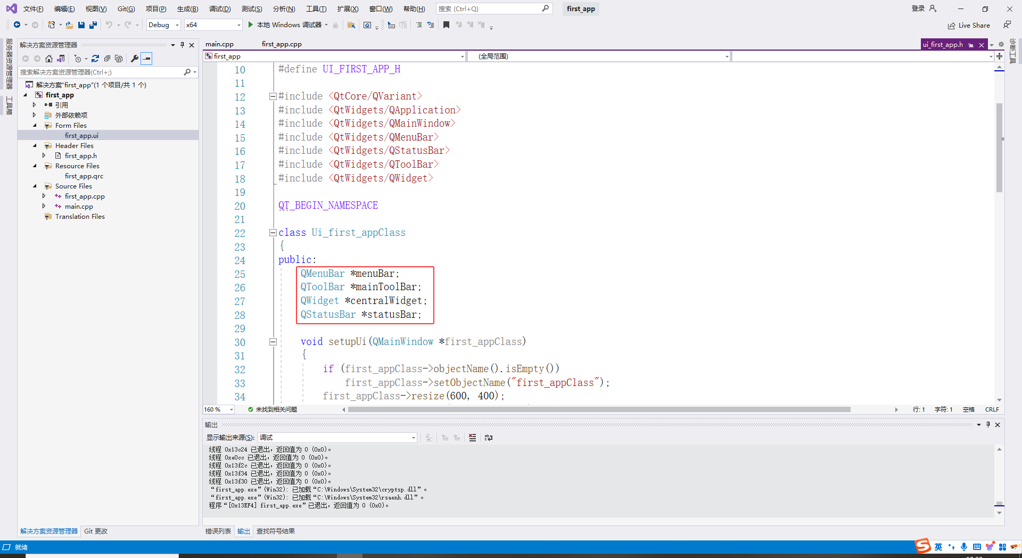
Task: Switch to the Git 更改 tab
Action: click(96, 531)
